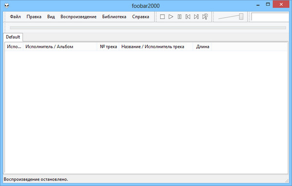
Task: Open the Библиотека menu
Action: pyautogui.click(x=114, y=17)
